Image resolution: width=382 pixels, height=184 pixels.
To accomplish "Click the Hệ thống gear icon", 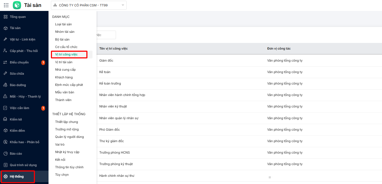I will click(x=5, y=177).
